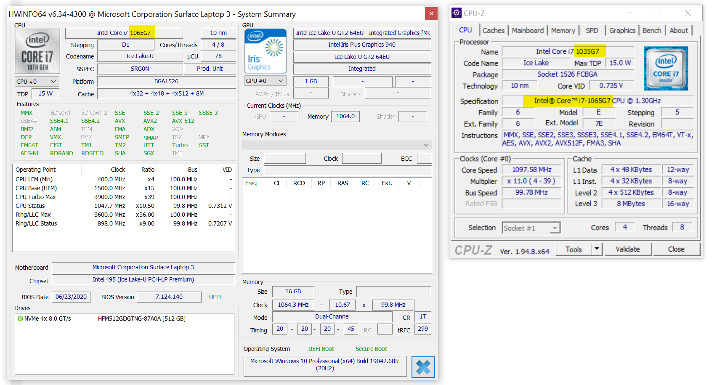The height and width of the screenshot is (385, 717).
Task: Select the Ring/LLC Status row
Action: [x=124, y=223]
